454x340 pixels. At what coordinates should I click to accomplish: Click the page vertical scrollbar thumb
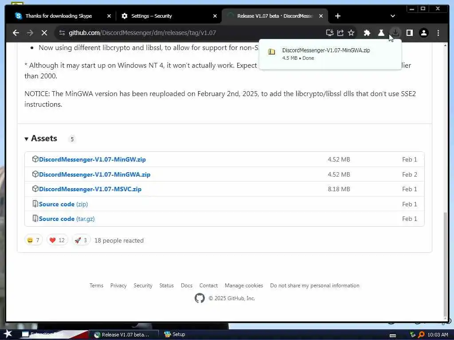coord(445,265)
